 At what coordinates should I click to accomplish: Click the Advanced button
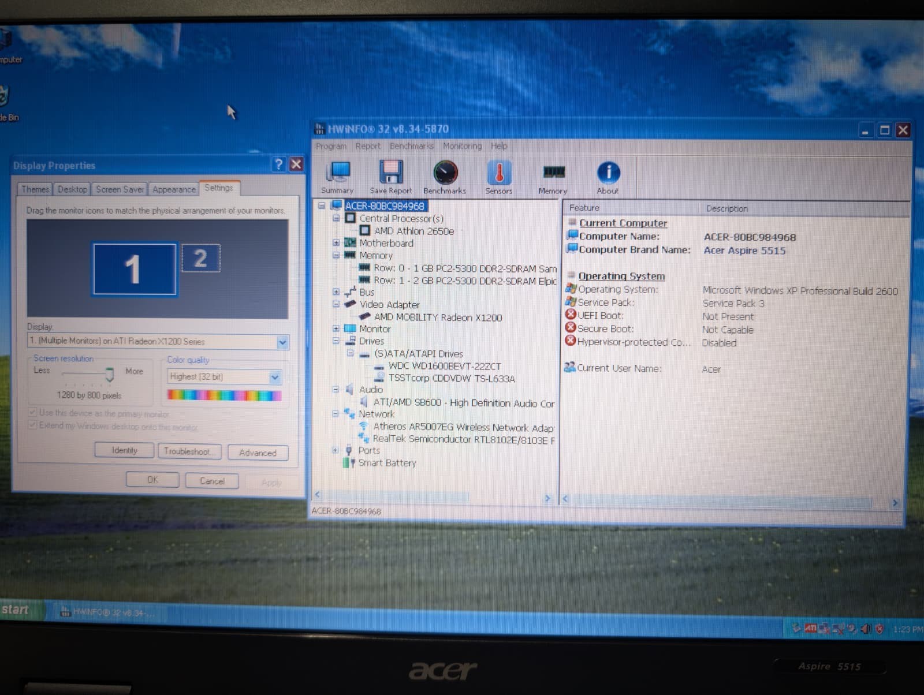pyautogui.click(x=258, y=453)
